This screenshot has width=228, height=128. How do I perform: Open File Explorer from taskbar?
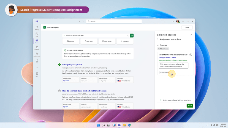click(x=124, y=125)
